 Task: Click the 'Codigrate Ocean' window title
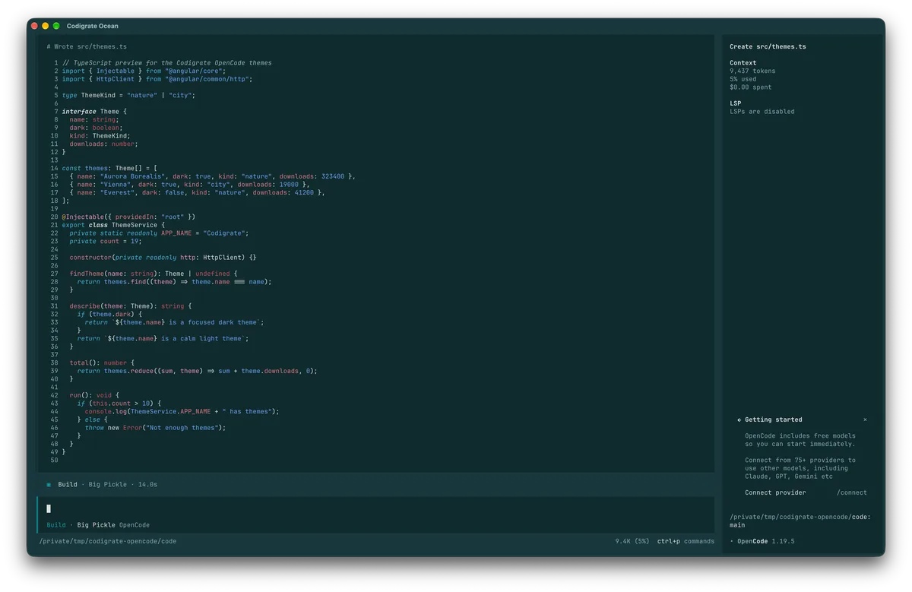coord(93,26)
